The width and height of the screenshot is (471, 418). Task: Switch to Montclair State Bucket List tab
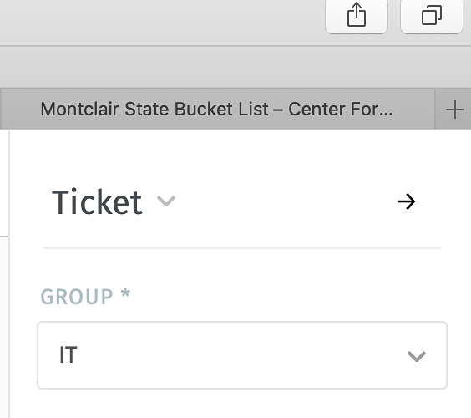pyautogui.click(x=217, y=109)
